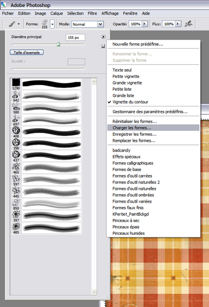Select the ladybug brush preset 398
The height and width of the screenshot is (307, 209).
46,144
